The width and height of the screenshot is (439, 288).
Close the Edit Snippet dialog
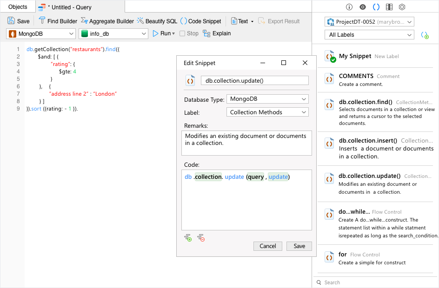point(305,63)
